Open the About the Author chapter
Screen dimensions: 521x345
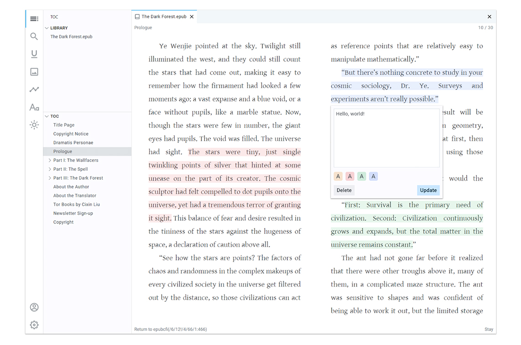click(x=71, y=187)
